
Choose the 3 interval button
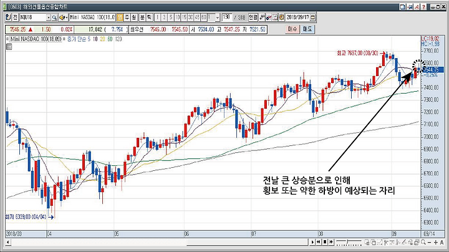point(164,17)
